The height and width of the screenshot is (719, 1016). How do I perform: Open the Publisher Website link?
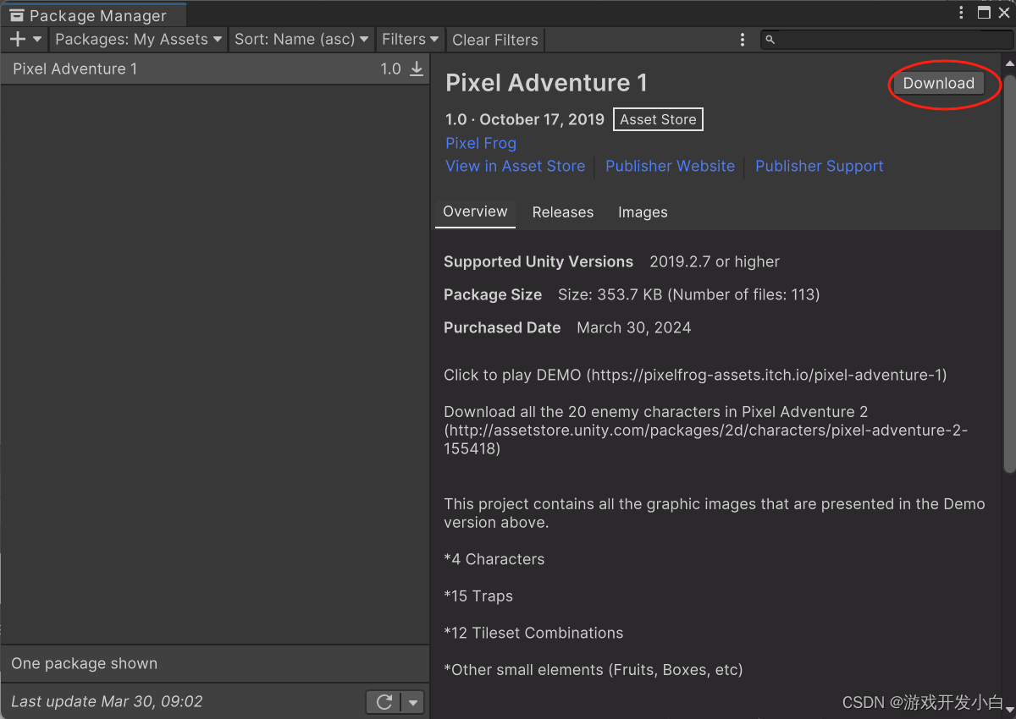click(x=670, y=166)
